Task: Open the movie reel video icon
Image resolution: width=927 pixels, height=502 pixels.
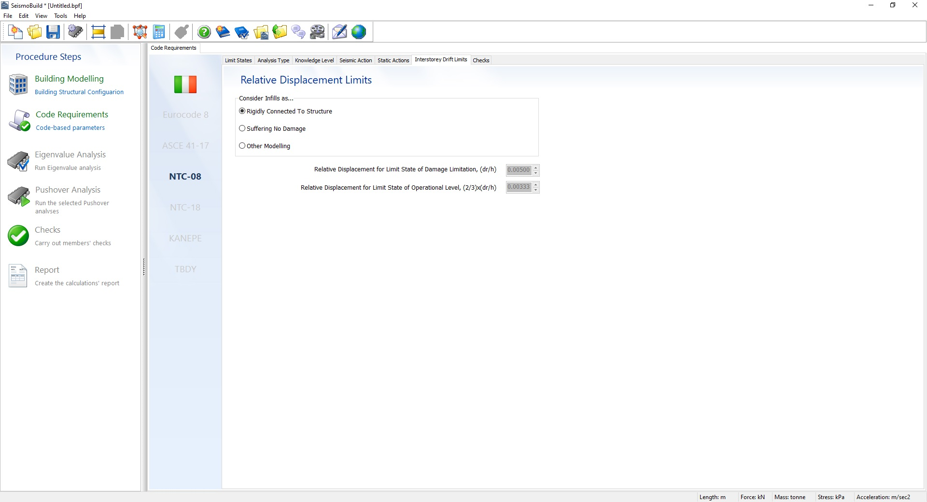Action: click(x=317, y=32)
